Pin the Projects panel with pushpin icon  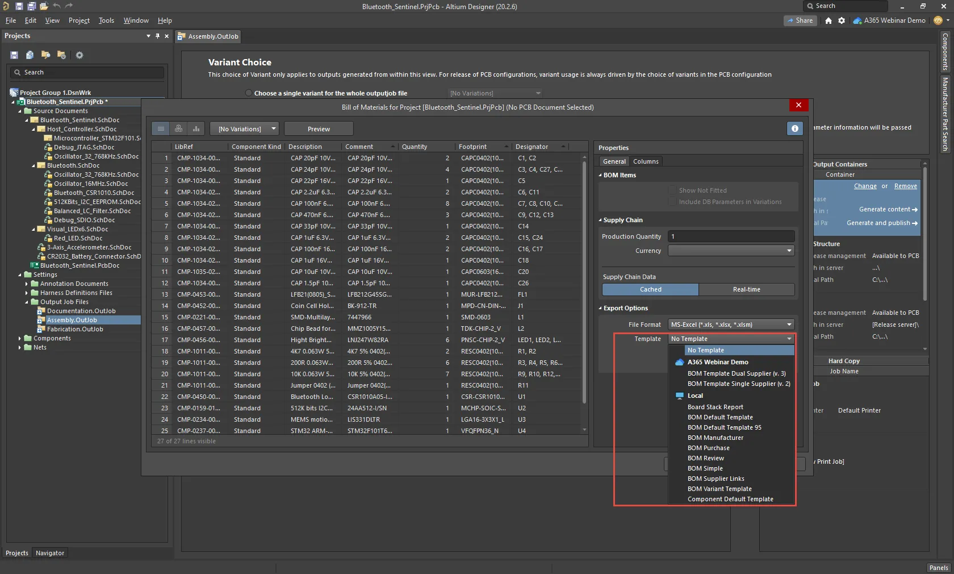(157, 36)
